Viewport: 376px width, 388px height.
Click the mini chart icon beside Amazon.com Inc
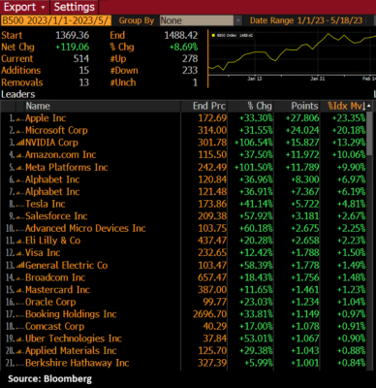pos(20,156)
